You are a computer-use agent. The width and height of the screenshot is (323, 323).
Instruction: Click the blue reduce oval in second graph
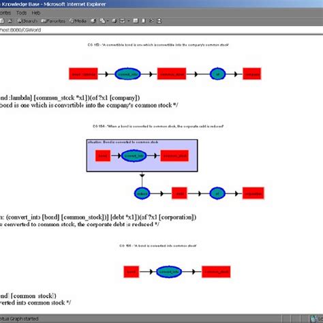tap(142, 194)
